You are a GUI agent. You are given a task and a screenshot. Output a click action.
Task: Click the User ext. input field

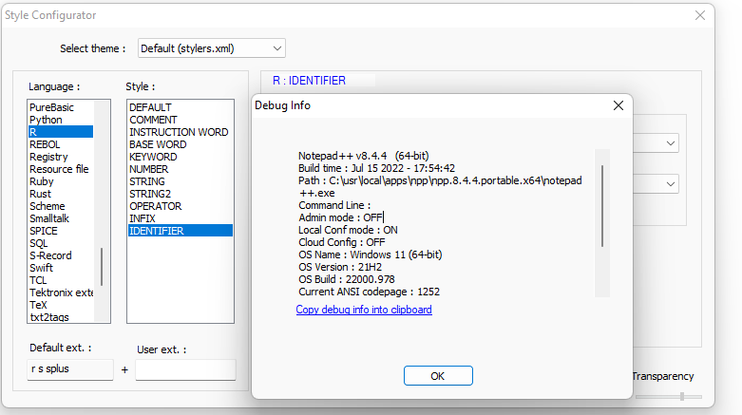(x=185, y=369)
